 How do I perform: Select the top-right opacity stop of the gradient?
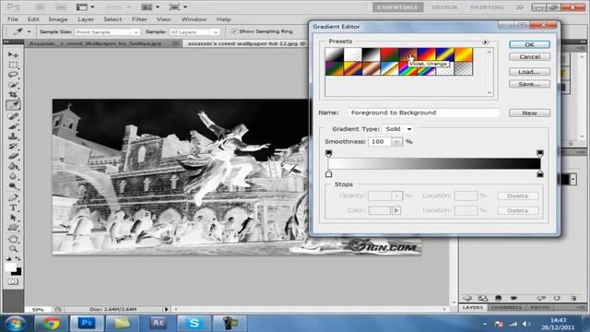tap(540, 153)
